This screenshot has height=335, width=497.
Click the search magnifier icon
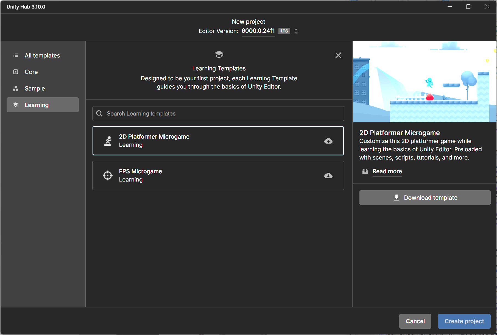(99, 113)
